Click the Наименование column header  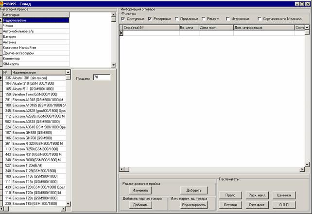click(38, 73)
